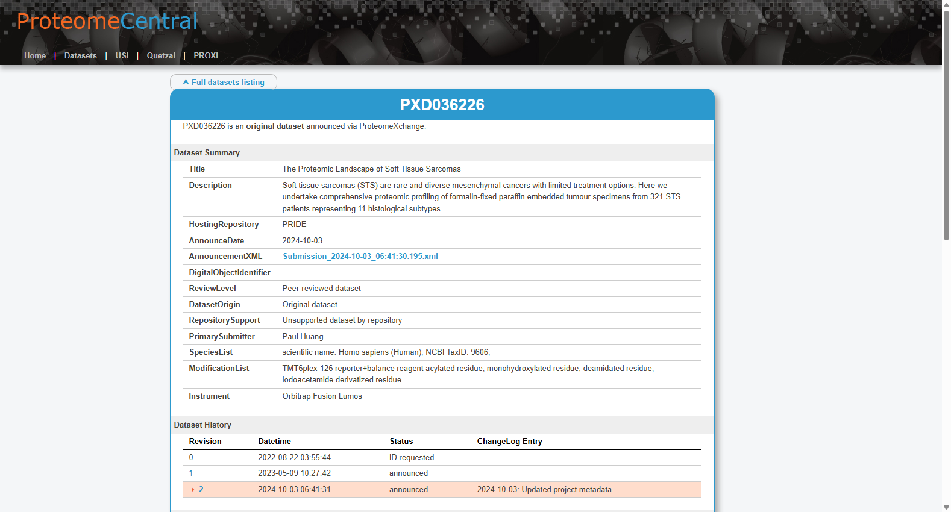Click the 'PRIDE' hosting repository value
This screenshot has width=951, height=512.
(294, 224)
